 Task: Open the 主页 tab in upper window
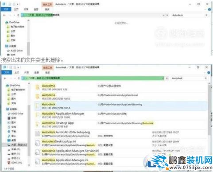pyautogui.click(x=16, y=9)
